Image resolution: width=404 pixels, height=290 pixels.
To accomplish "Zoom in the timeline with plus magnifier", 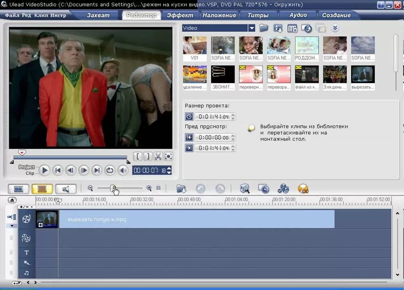I will click(149, 188).
